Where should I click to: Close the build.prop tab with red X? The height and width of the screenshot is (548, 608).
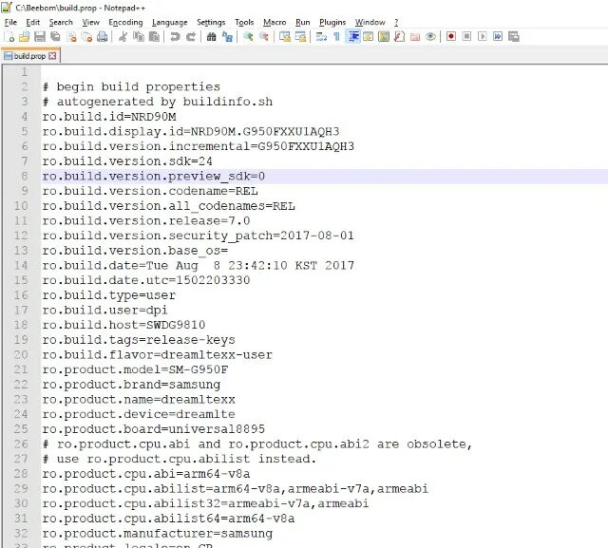(53, 56)
